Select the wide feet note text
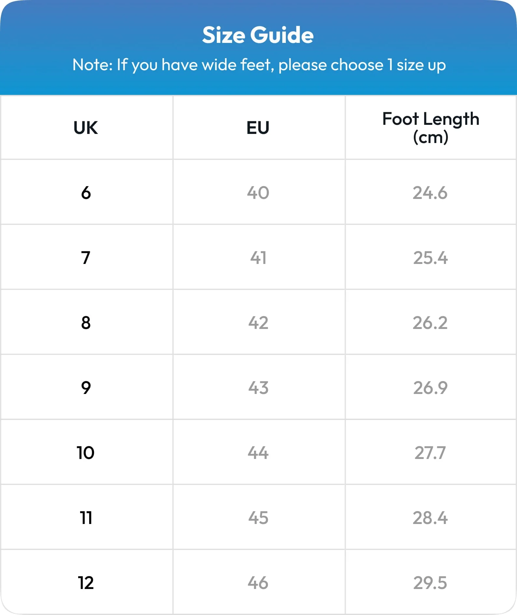 [259, 65]
